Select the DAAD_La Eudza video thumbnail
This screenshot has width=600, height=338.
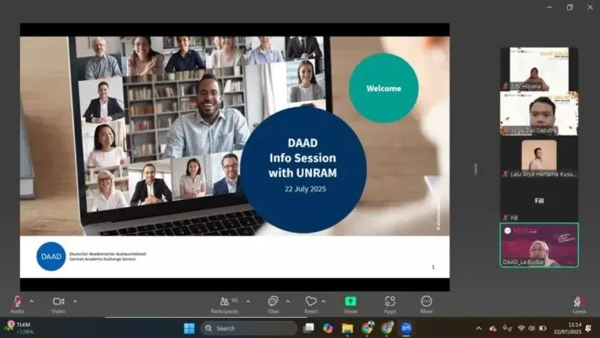click(x=539, y=245)
